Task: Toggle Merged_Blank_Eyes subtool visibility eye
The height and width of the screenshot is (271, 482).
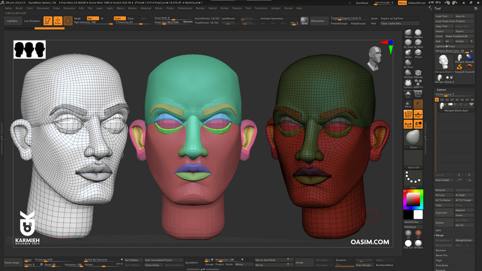Action: coord(471,105)
